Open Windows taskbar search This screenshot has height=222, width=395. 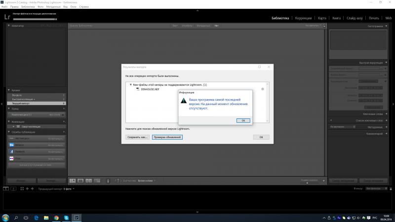click(x=16, y=218)
